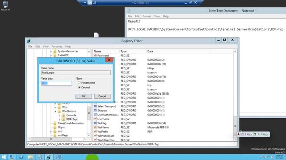The image size is (286, 160).
Task: Open the Notepad Format menu
Action: pos(147,16)
